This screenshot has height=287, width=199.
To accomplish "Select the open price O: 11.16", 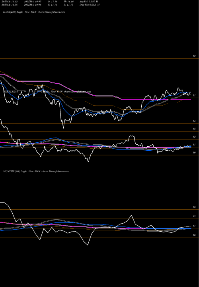I will [x=53, y=2].
